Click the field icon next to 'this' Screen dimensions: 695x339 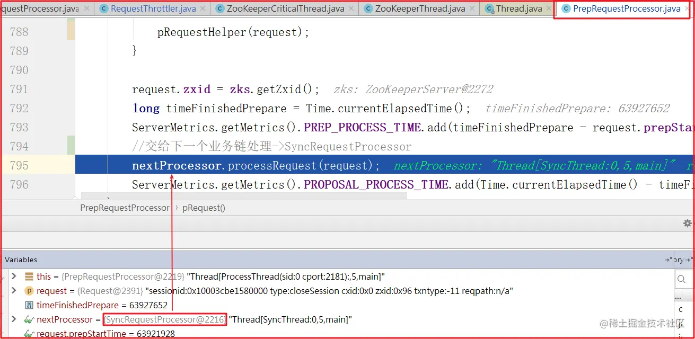[x=29, y=276]
